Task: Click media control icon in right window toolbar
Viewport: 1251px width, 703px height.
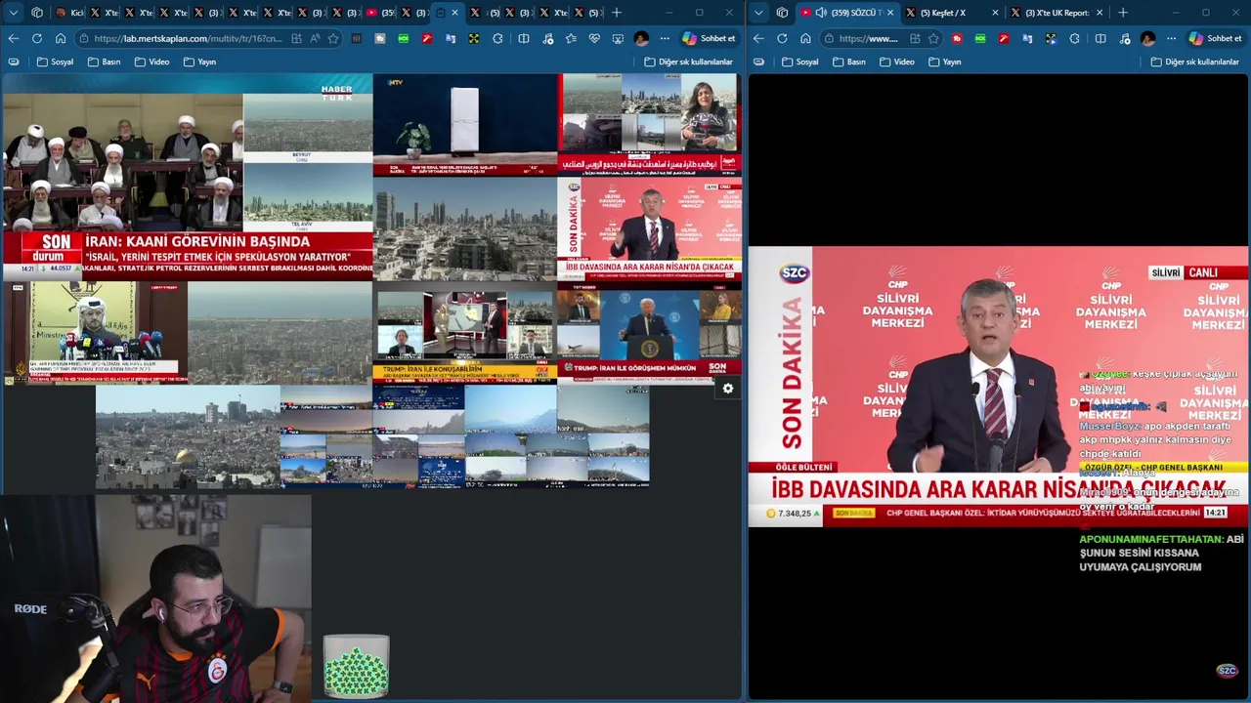Action: click(x=1124, y=38)
